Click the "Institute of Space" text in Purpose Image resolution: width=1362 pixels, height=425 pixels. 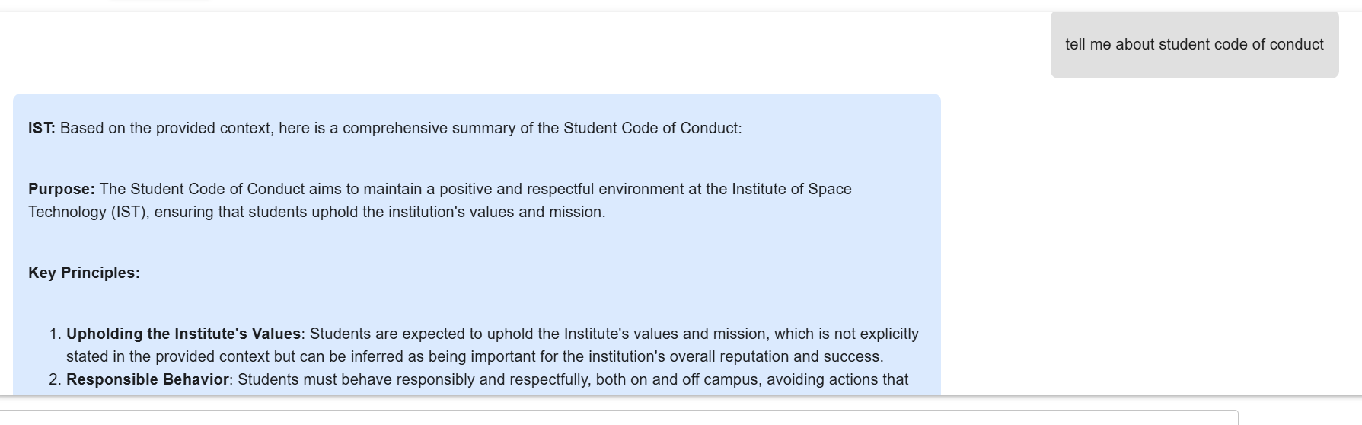click(x=792, y=189)
